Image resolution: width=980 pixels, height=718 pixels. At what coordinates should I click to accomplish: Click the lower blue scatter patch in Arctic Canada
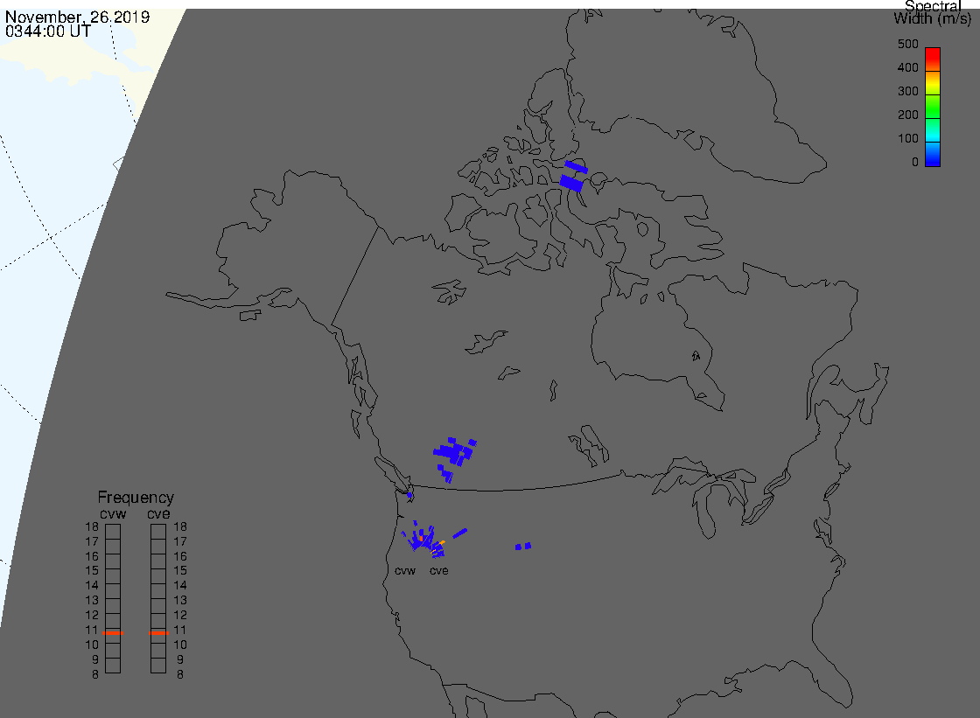pyautogui.click(x=570, y=184)
